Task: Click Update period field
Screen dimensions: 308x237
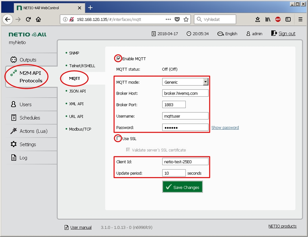Action: coord(174,173)
